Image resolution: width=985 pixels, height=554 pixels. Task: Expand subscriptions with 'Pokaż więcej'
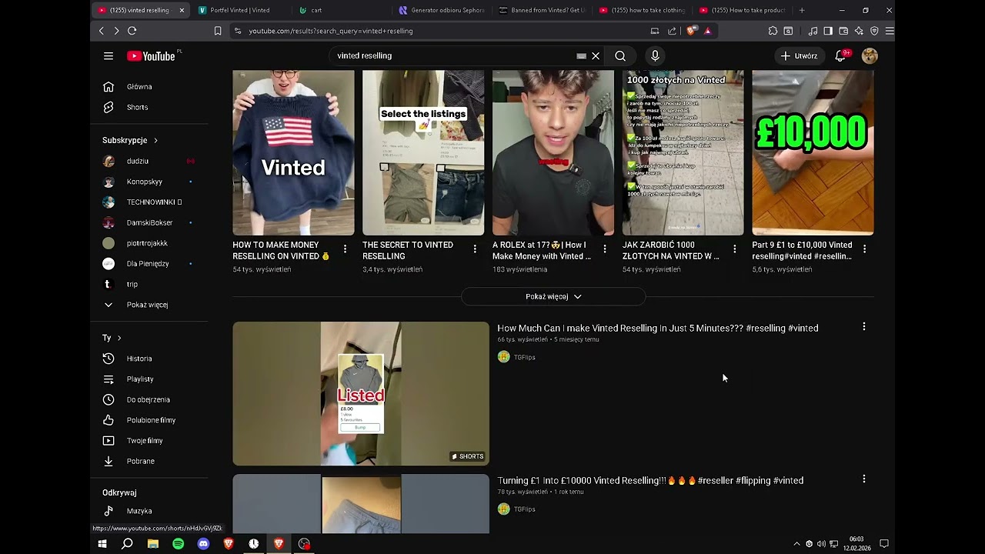tap(147, 305)
